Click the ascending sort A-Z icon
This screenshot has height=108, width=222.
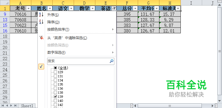(x=41, y=15)
